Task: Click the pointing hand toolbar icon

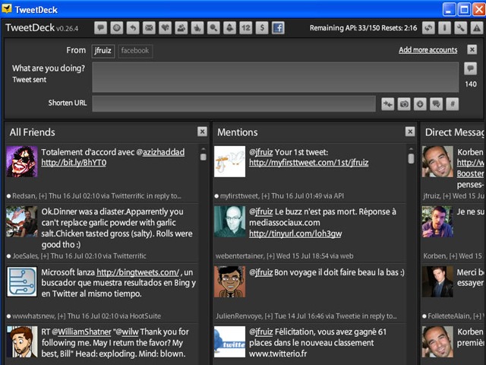Action: point(197,28)
